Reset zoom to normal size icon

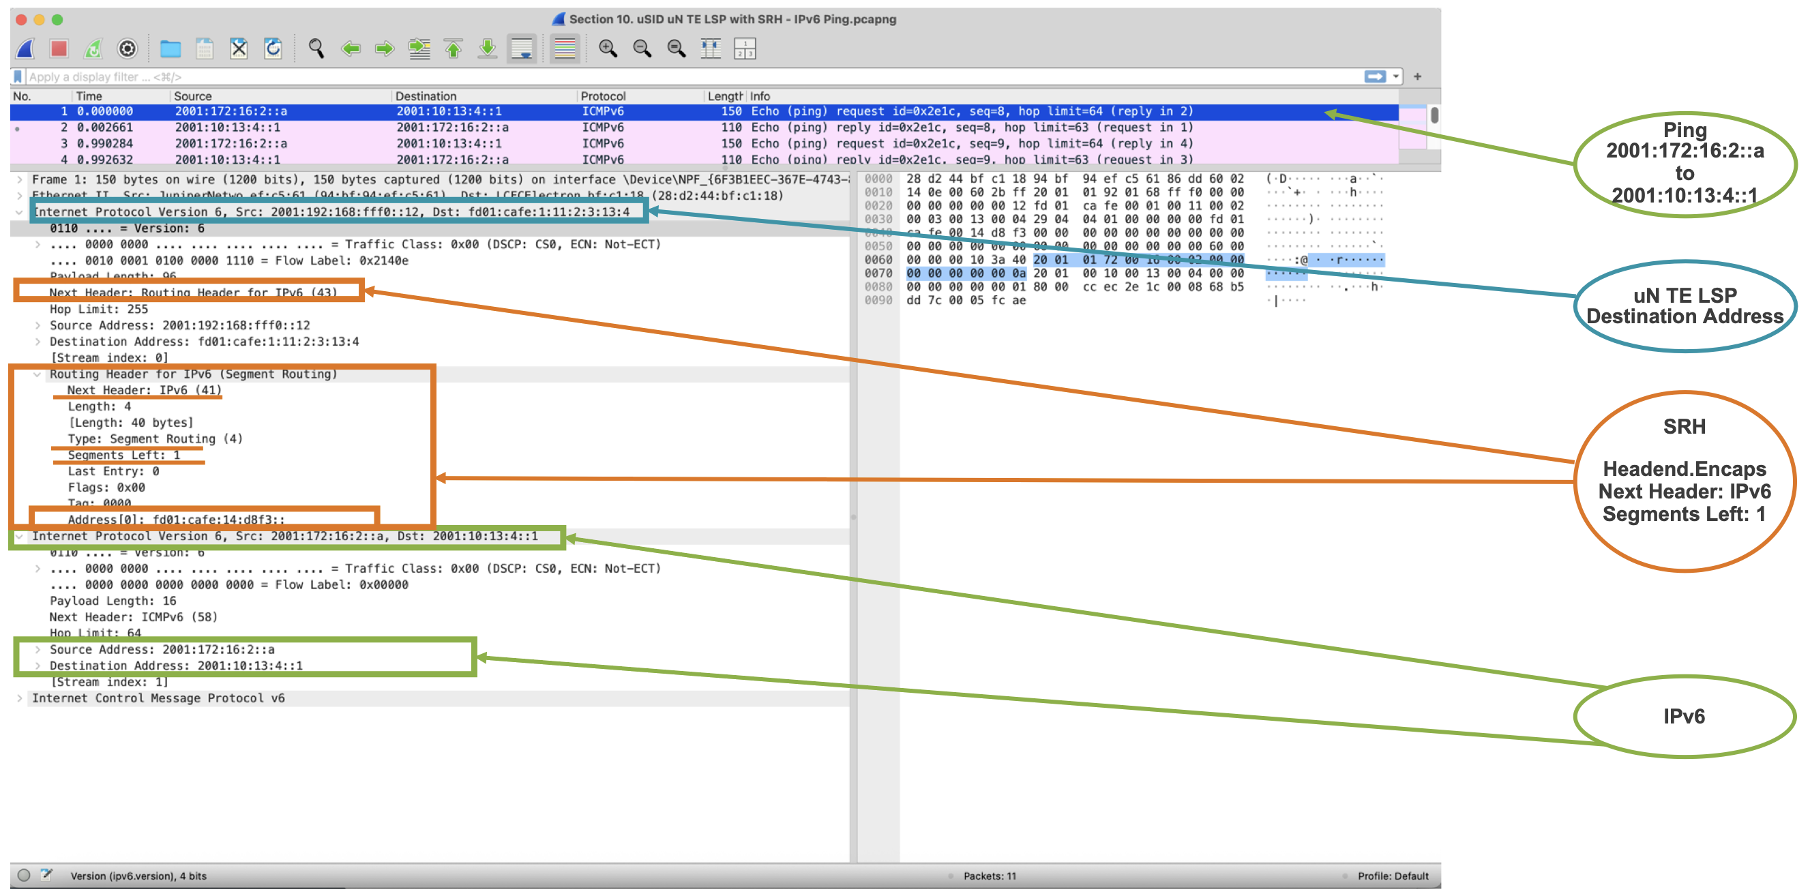click(677, 48)
